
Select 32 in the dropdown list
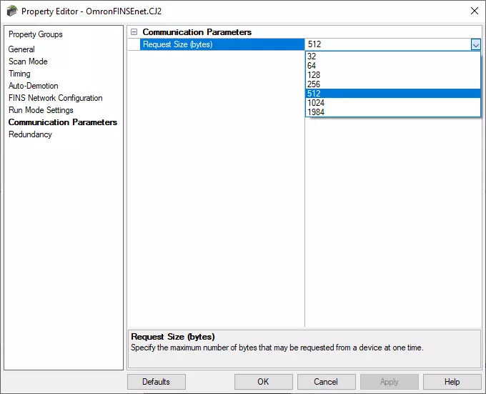pos(392,56)
